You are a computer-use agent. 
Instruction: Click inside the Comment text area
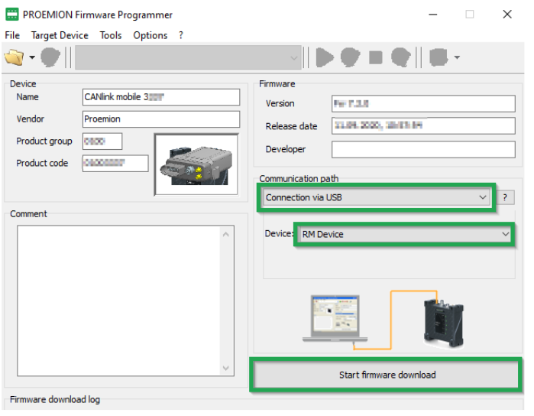118,298
